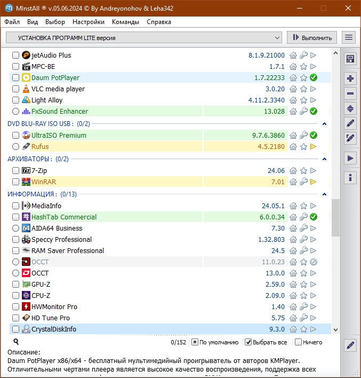Click the run arrow for 7-Zip
Image resolution: width=361 pixels, height=378 pixels.
click(x=313, y=171)
